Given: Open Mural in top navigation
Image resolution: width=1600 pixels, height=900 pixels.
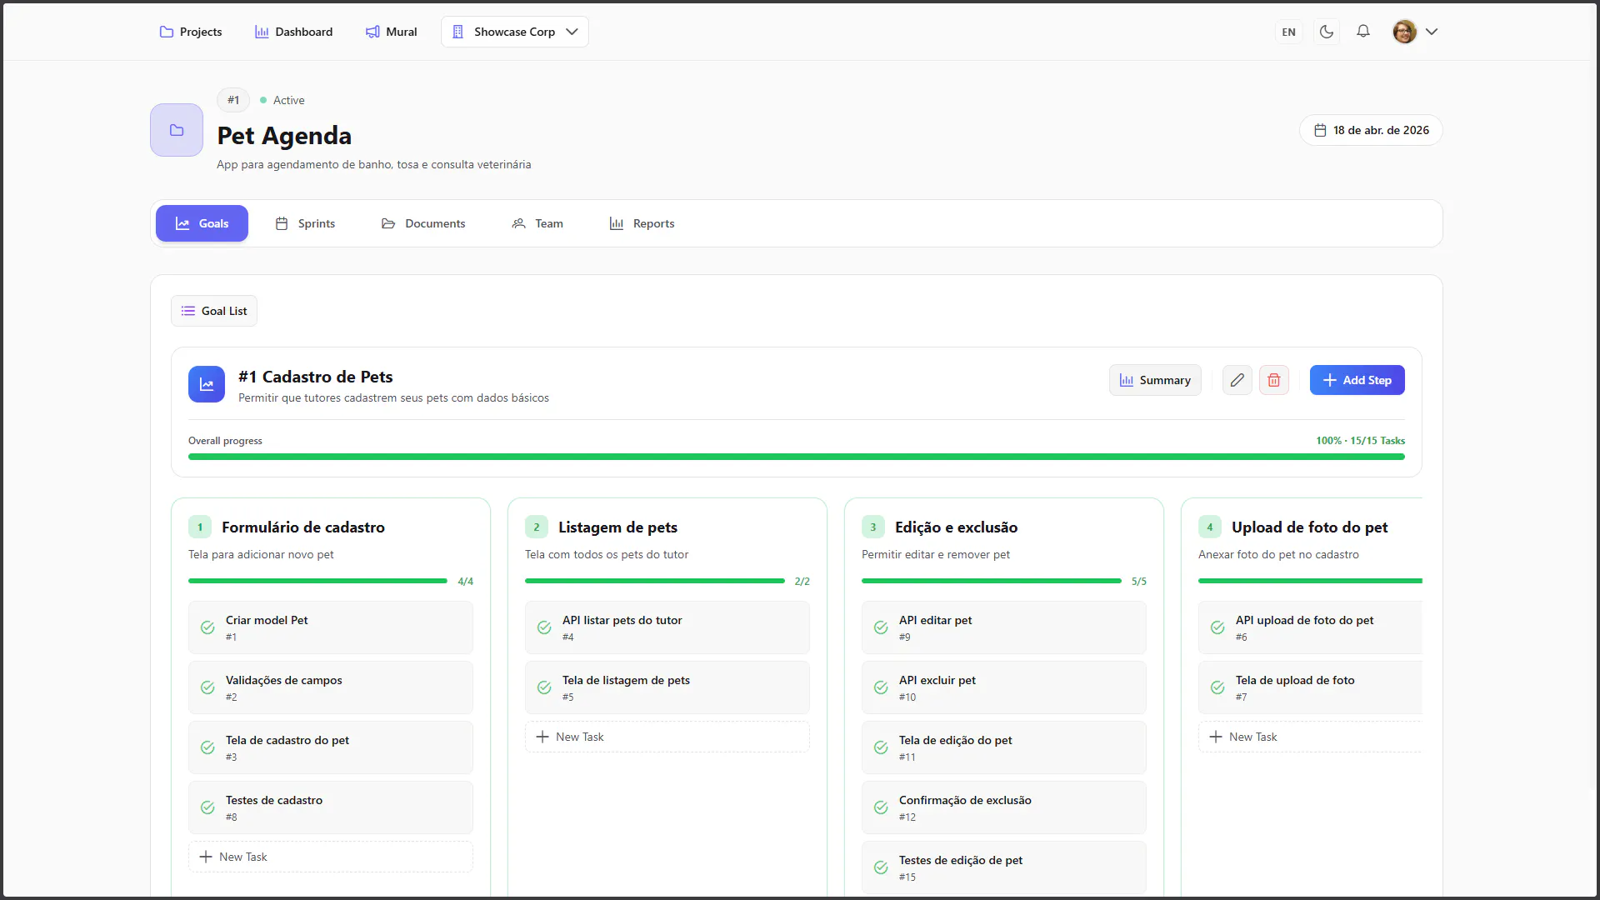Looking at the screenshot, I should pos(391,32).
